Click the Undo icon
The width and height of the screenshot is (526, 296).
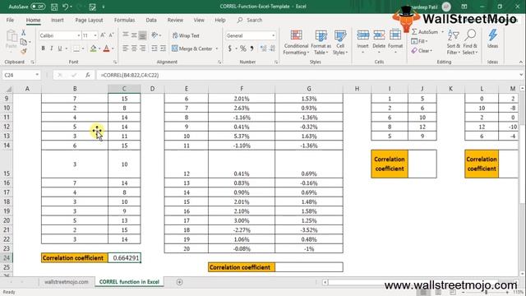point(66,7)
